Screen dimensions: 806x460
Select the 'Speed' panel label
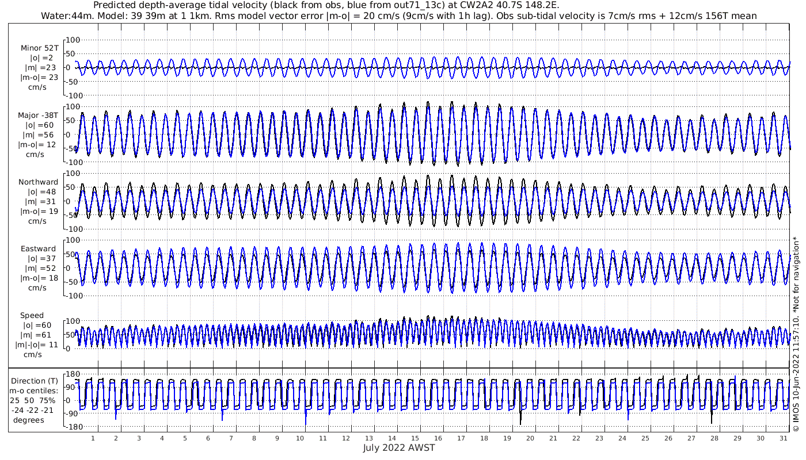pos(32,316)
